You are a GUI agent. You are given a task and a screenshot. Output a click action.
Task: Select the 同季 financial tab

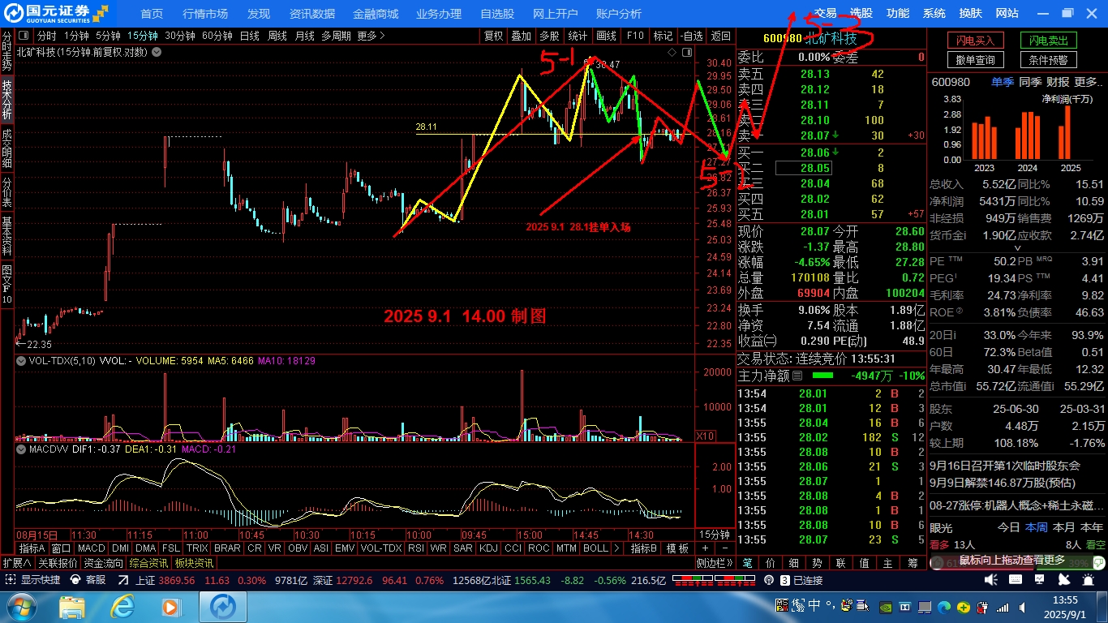pyautogui.click(x=1030, y=82)
